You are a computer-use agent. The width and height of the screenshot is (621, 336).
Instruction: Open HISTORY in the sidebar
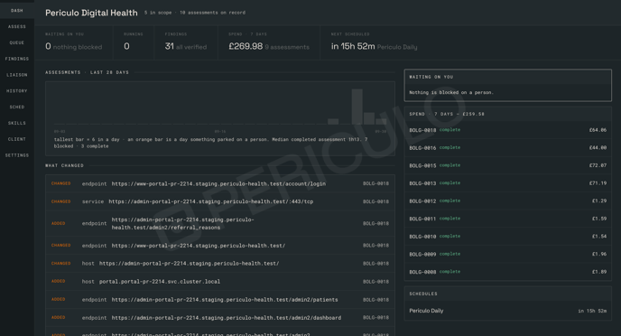[17, 91]
